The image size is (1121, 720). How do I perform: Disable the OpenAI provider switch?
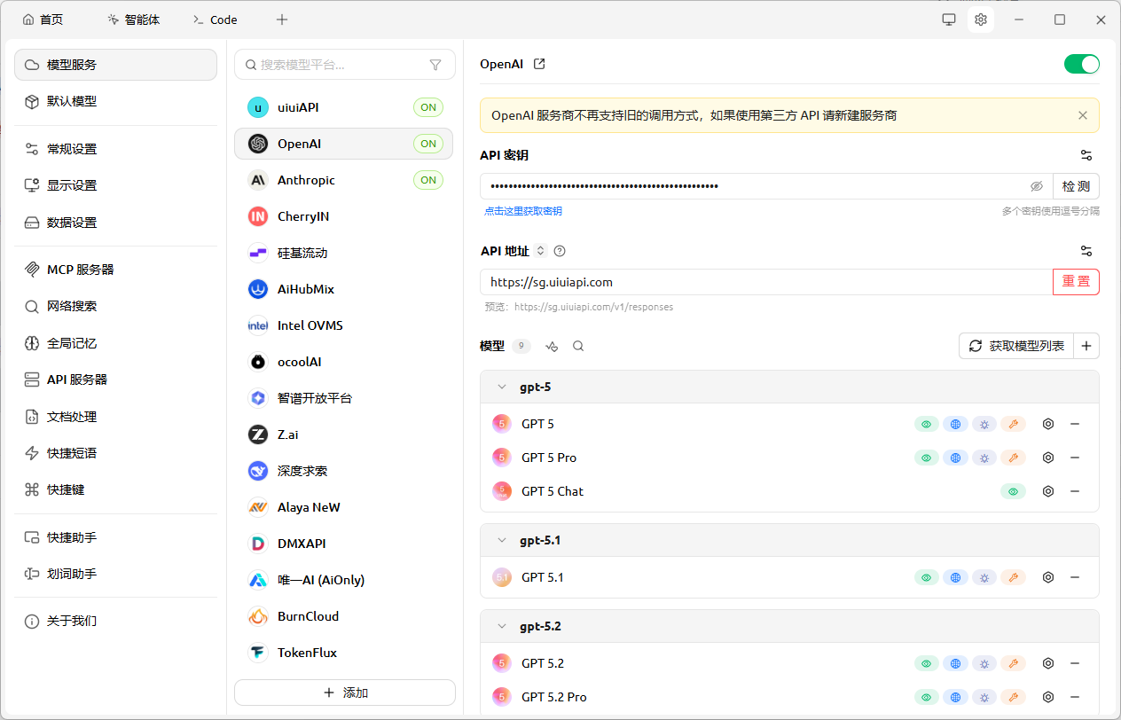point(1081,64)
